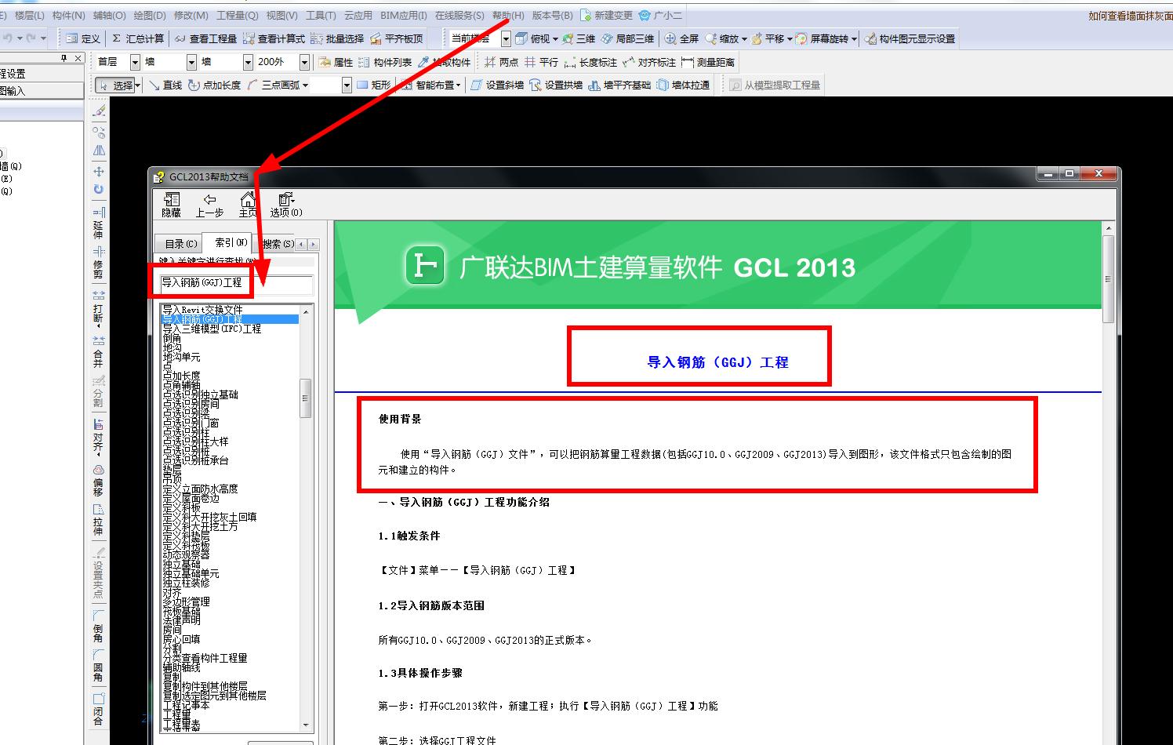Image resolution: width=1173 pixels, height=745 pixels.
Task: Open 首层 floor selection dropdown
Action: pos(135,62)
